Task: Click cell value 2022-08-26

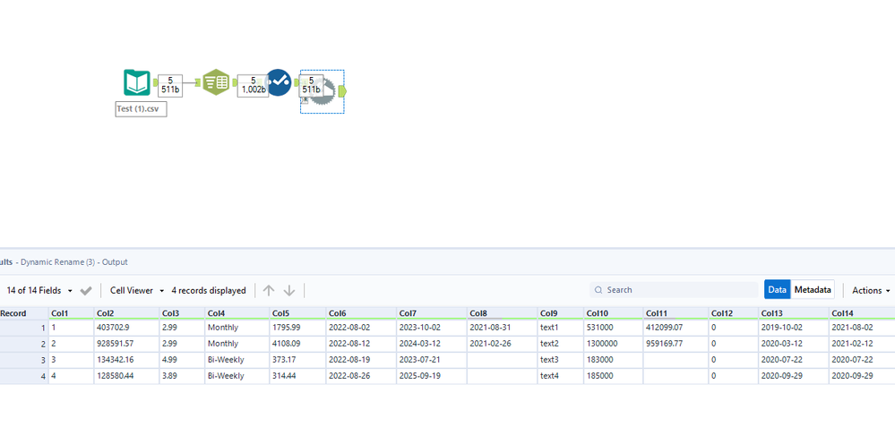Action: click(x=361, y=376)
